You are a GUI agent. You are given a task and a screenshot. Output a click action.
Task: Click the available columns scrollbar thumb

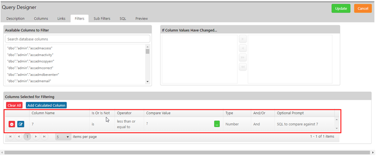click(147, 51)
